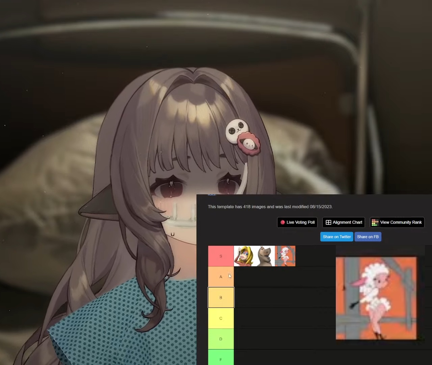Click the Community Rank colored grid icon
432x365 pixels.
point(375,222)
